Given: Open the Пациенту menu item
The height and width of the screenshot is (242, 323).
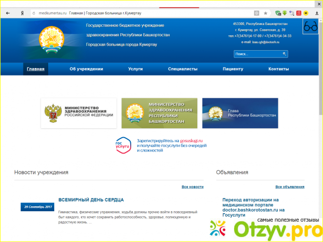Looking at the screenshot, I should coord(233,69).
